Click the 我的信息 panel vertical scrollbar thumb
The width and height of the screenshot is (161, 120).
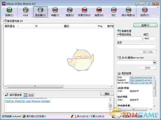pyautogui.click(x=155, y=88)
